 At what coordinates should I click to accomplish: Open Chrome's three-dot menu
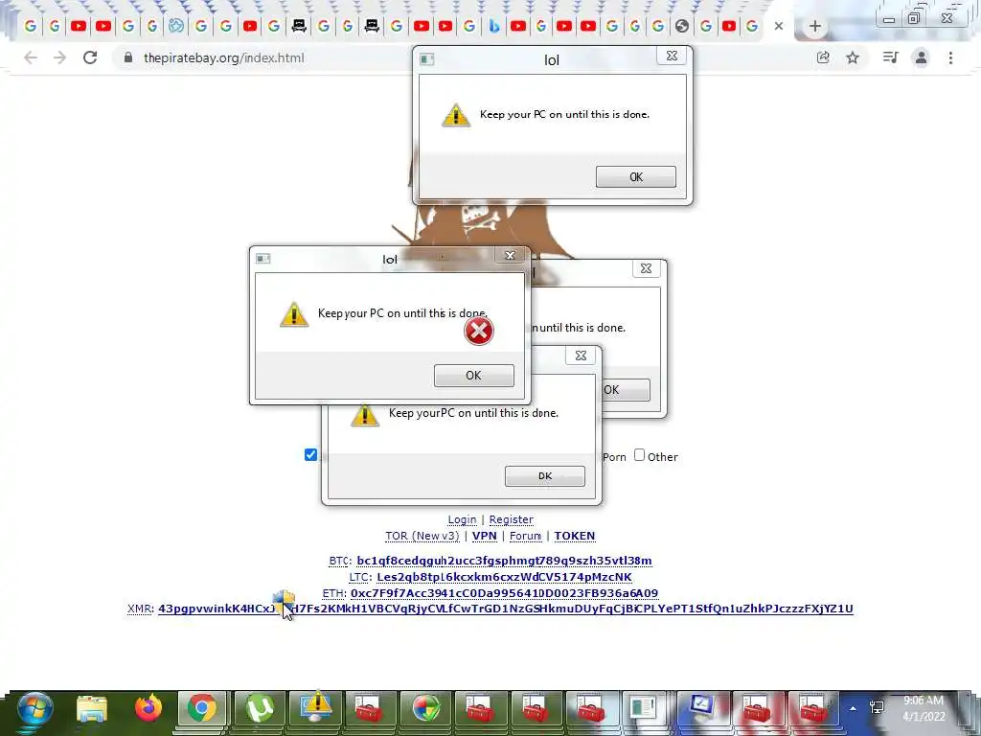tap(950, 57)
